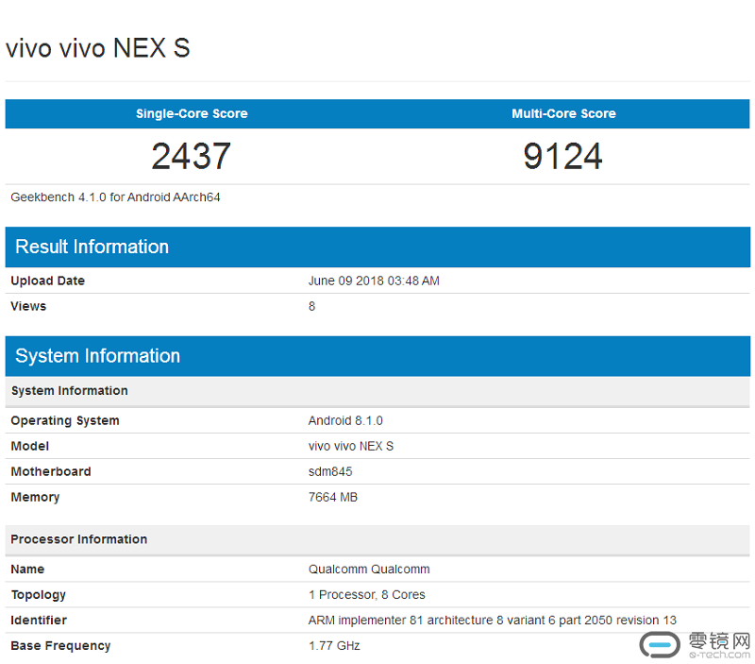The image size is (755, 664).
Task: Click the single-core value 2437
Action: point(192,156)
